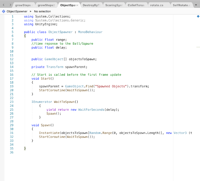Open the No selection member dropdown
The height and width of the screenshot is (181, 200).
click(43, 11)
